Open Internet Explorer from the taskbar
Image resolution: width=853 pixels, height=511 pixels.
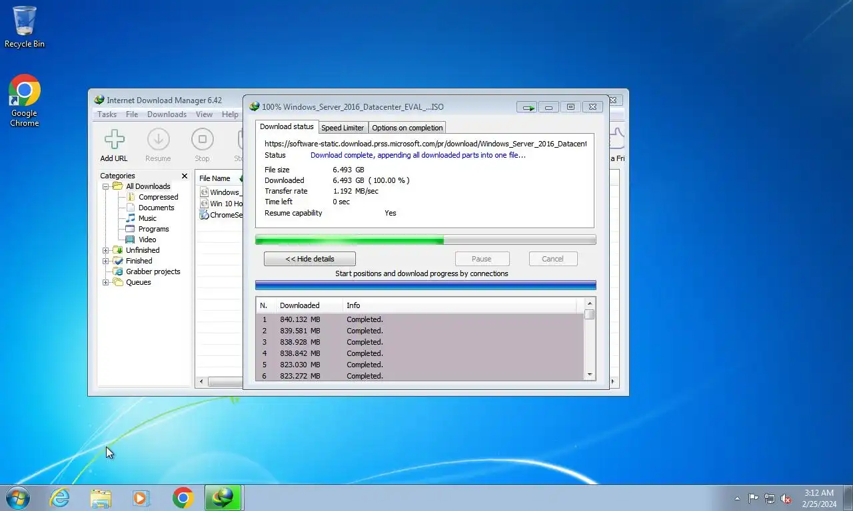pos(60,498)
